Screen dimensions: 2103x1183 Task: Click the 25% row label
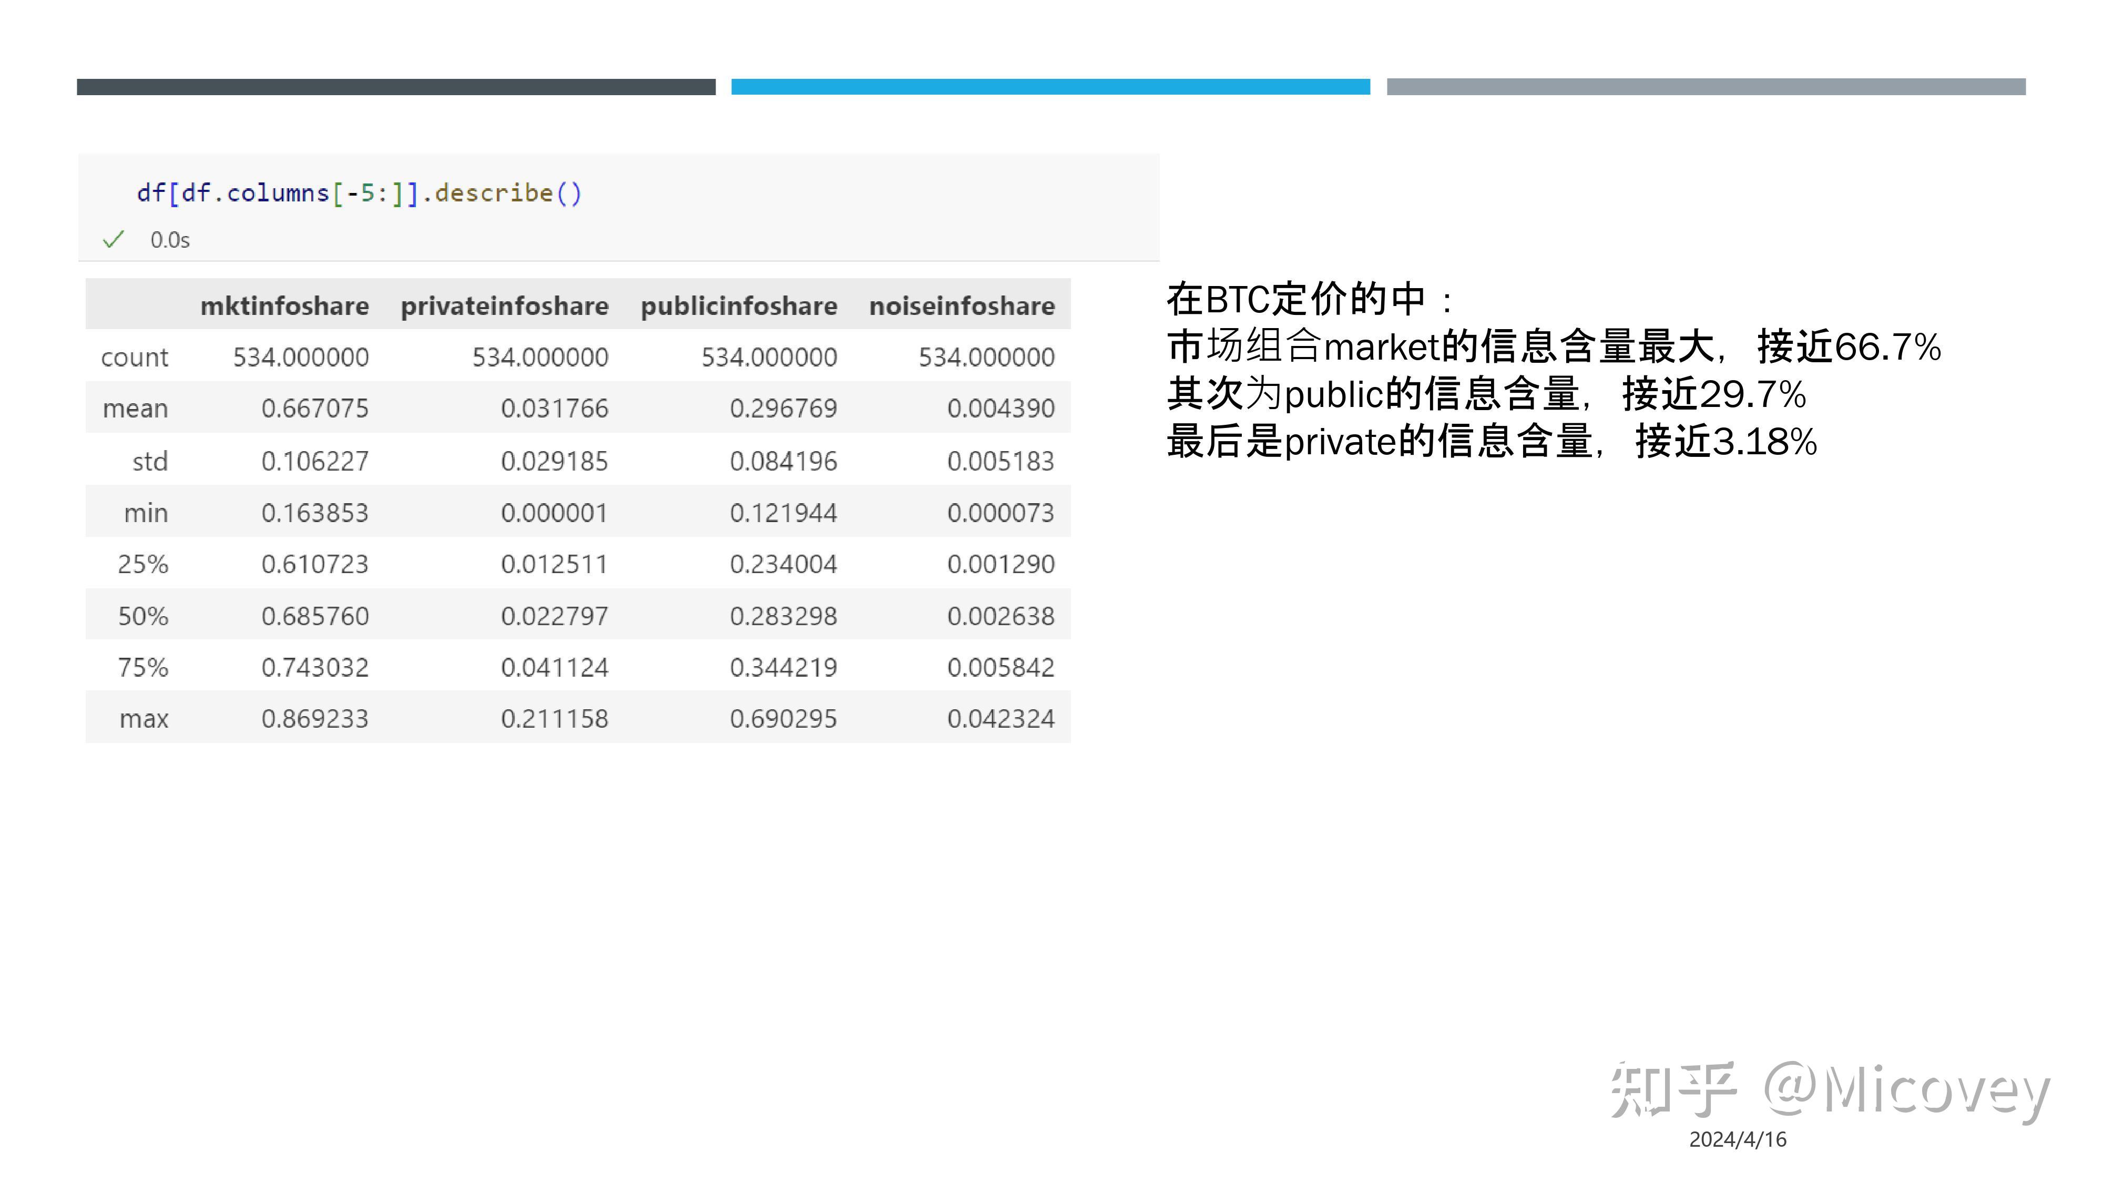143,564
